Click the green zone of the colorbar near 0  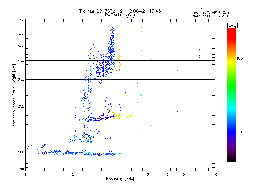click(231, 91)
